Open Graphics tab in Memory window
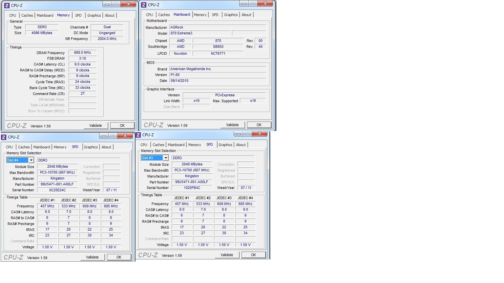 coord(94,15)
